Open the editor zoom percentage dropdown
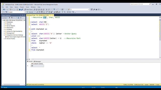 point(32,59)
